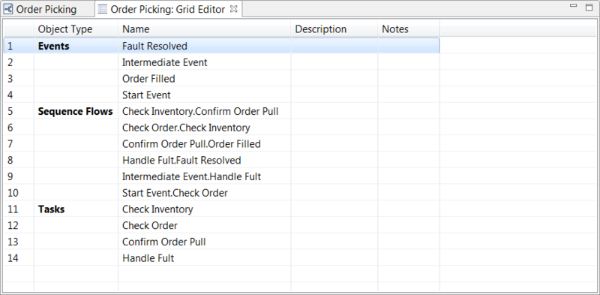Select the Order Filled name cell in row 3
The image size is (600, 295).
[x=204, y=79]
